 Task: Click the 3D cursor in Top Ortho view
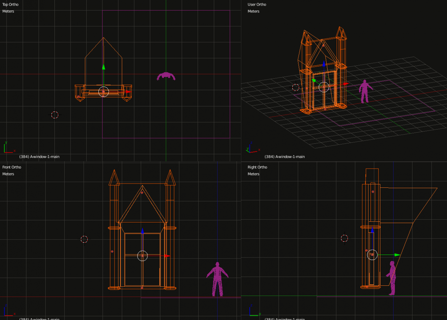coord(55,115)
